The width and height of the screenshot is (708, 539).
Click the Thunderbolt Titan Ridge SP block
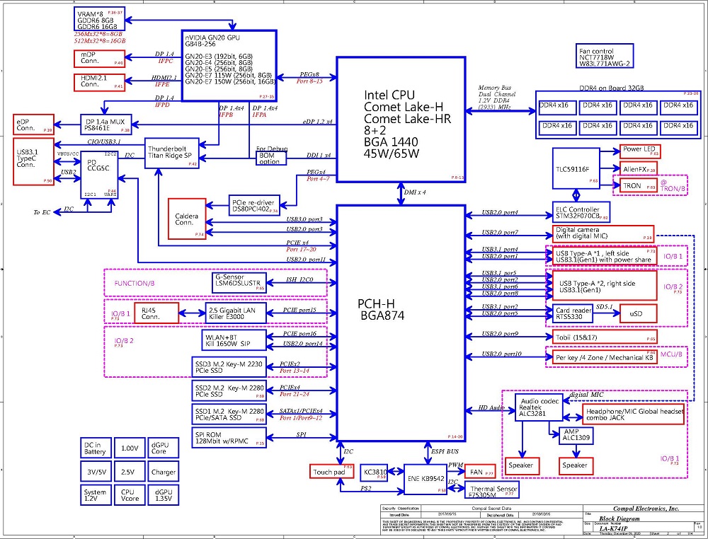pos(172,153)
